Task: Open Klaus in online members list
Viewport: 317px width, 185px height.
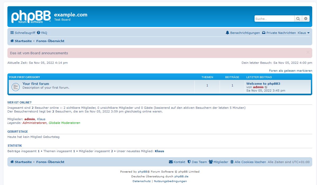Action: coord(41,119)
